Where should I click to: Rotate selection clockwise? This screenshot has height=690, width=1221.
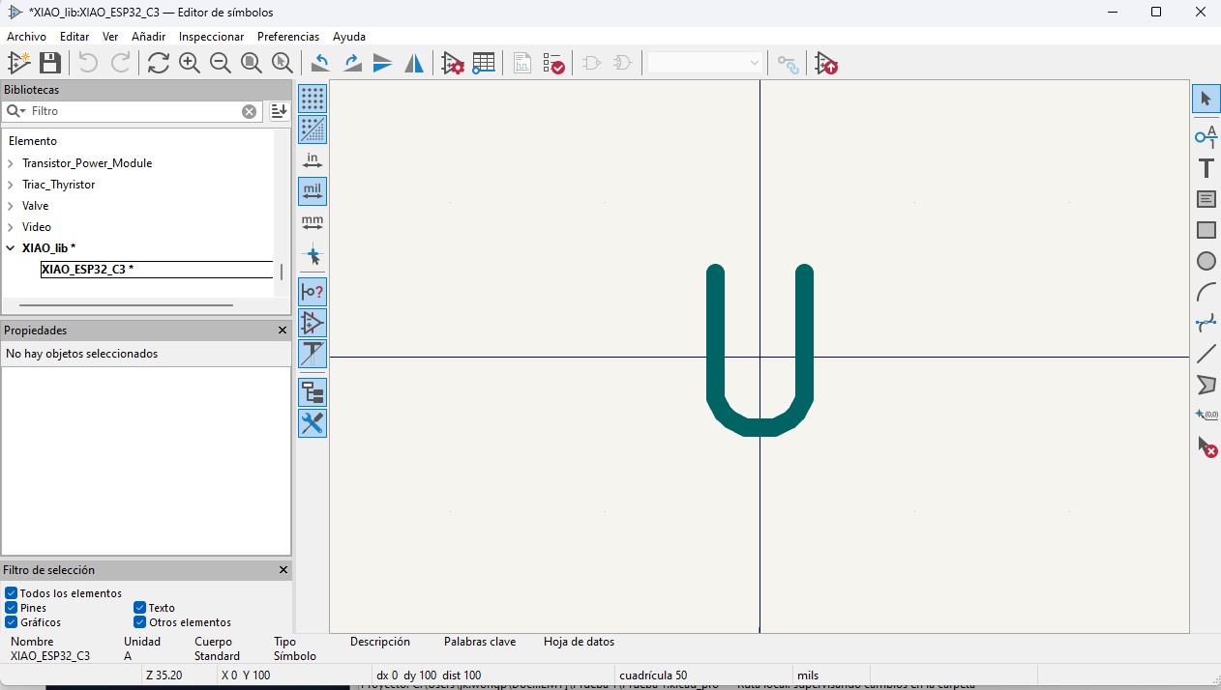(x=352, y=63)
